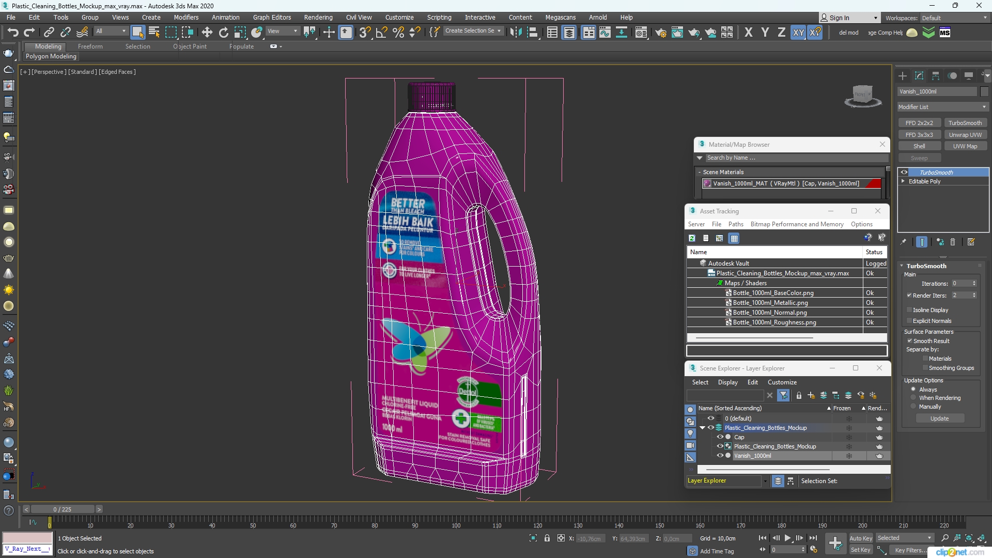
Task: Hide the Cap object eye icon
Action: (720, 437)
